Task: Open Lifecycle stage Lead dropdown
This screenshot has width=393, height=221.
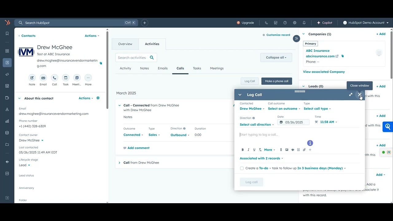Action: pyautogui.click(x=25, y=165)
